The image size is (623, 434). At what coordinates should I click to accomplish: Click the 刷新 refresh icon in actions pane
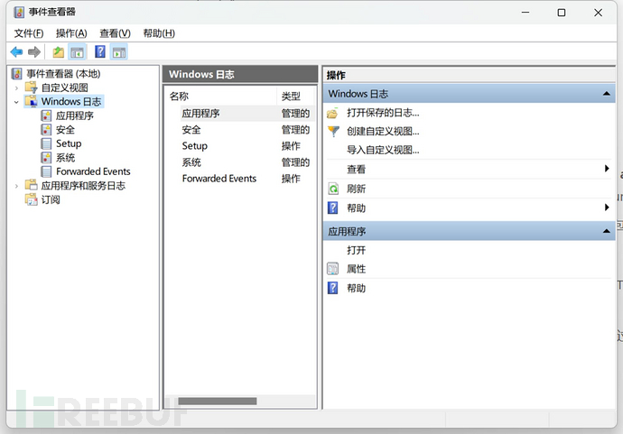(x=333, y=189)
